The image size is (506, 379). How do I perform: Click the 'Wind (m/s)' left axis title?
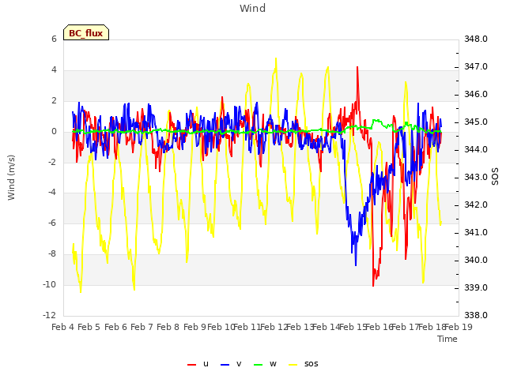coord(11,178)
